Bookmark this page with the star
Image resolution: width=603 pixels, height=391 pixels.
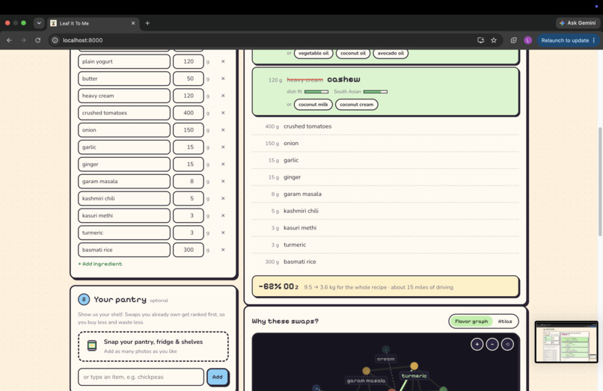[494, 40]
